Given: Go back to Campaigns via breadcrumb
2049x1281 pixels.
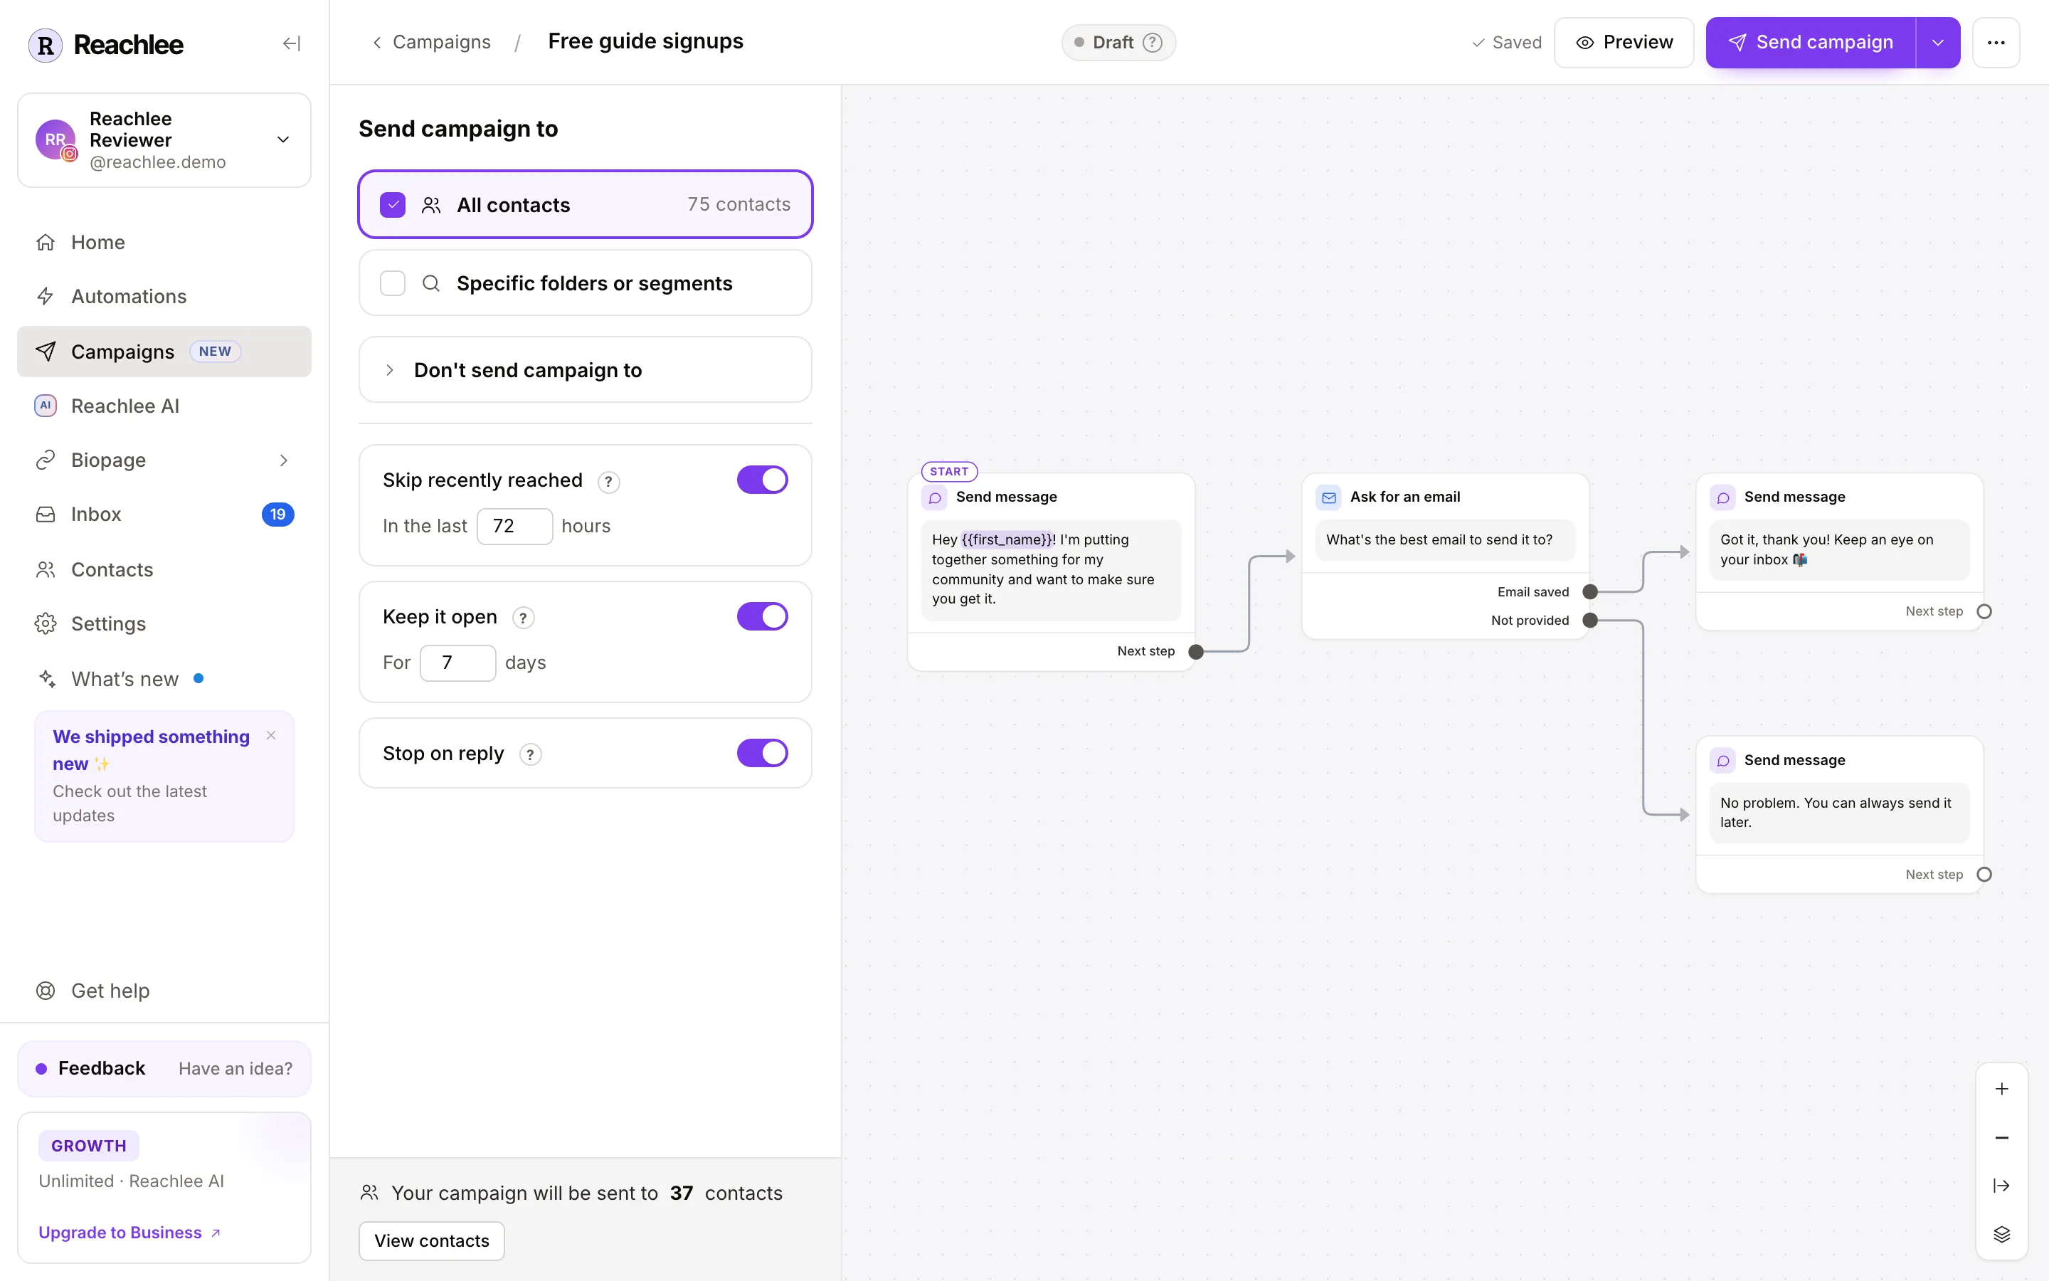Looking at the screenshot, I should tap(432, 43).
